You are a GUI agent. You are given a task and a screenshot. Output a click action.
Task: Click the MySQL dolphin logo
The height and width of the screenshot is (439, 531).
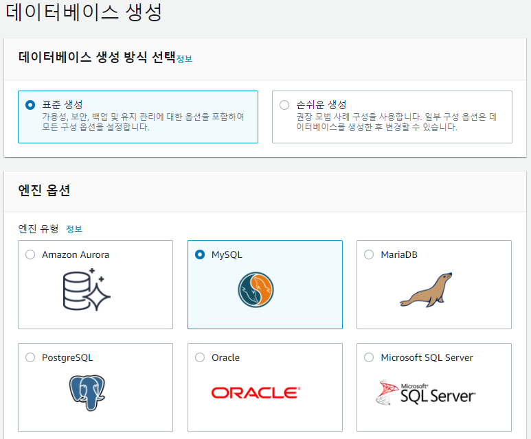click(x=256, y=290)
